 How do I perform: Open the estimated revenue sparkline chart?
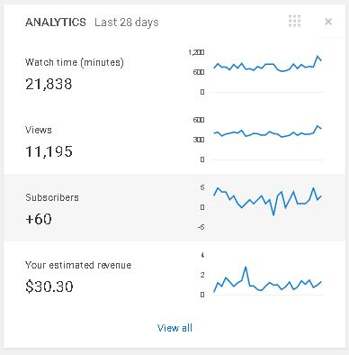pyautogui.click(x=256, y=275)
